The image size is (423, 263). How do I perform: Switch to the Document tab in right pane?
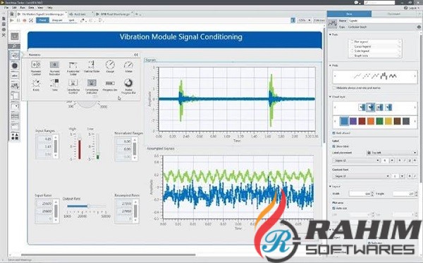tap(394, 14)
